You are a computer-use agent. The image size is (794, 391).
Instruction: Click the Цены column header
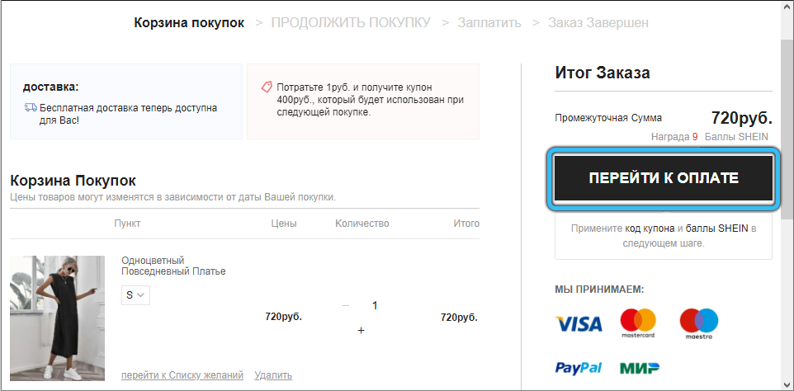point(284,224)
